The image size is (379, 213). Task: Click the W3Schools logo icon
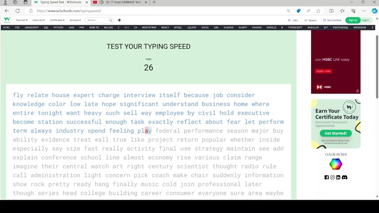7,20
